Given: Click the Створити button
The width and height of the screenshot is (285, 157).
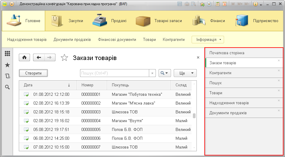Looking at the screenshot, I should 33,73.
